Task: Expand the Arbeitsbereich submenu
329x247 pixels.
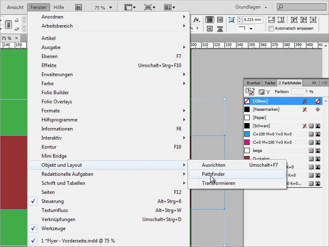Action: pos(109,26)
